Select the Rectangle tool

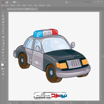click(3, 25)
